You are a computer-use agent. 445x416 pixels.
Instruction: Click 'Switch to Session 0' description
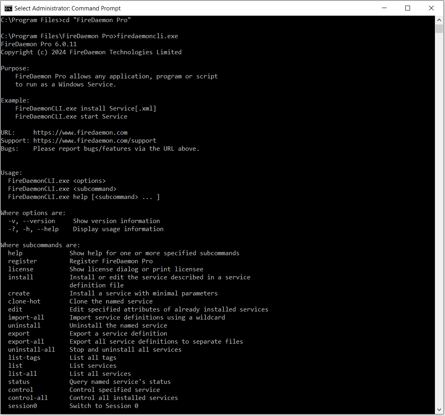104,406
